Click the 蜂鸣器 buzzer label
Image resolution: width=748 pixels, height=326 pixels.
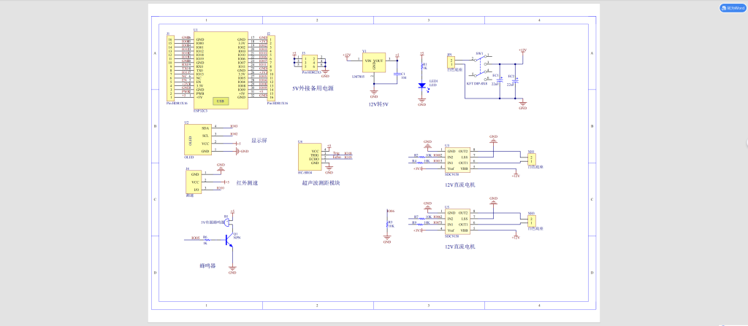point(209,267)
